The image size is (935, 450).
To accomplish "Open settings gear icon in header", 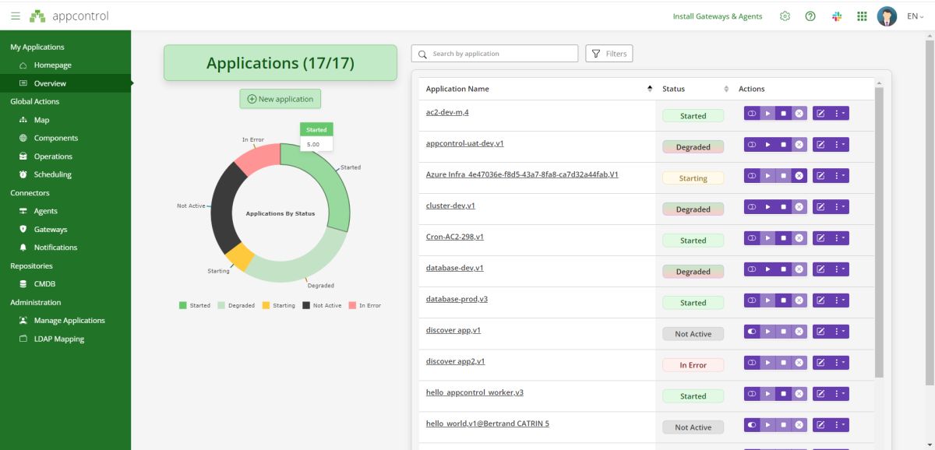I will (785, 16).
